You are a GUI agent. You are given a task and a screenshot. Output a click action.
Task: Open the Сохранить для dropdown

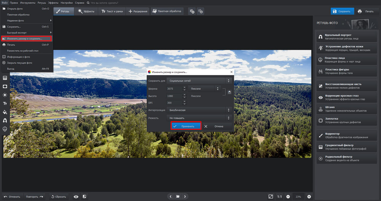pyautogui.click(x=200, y=80)
